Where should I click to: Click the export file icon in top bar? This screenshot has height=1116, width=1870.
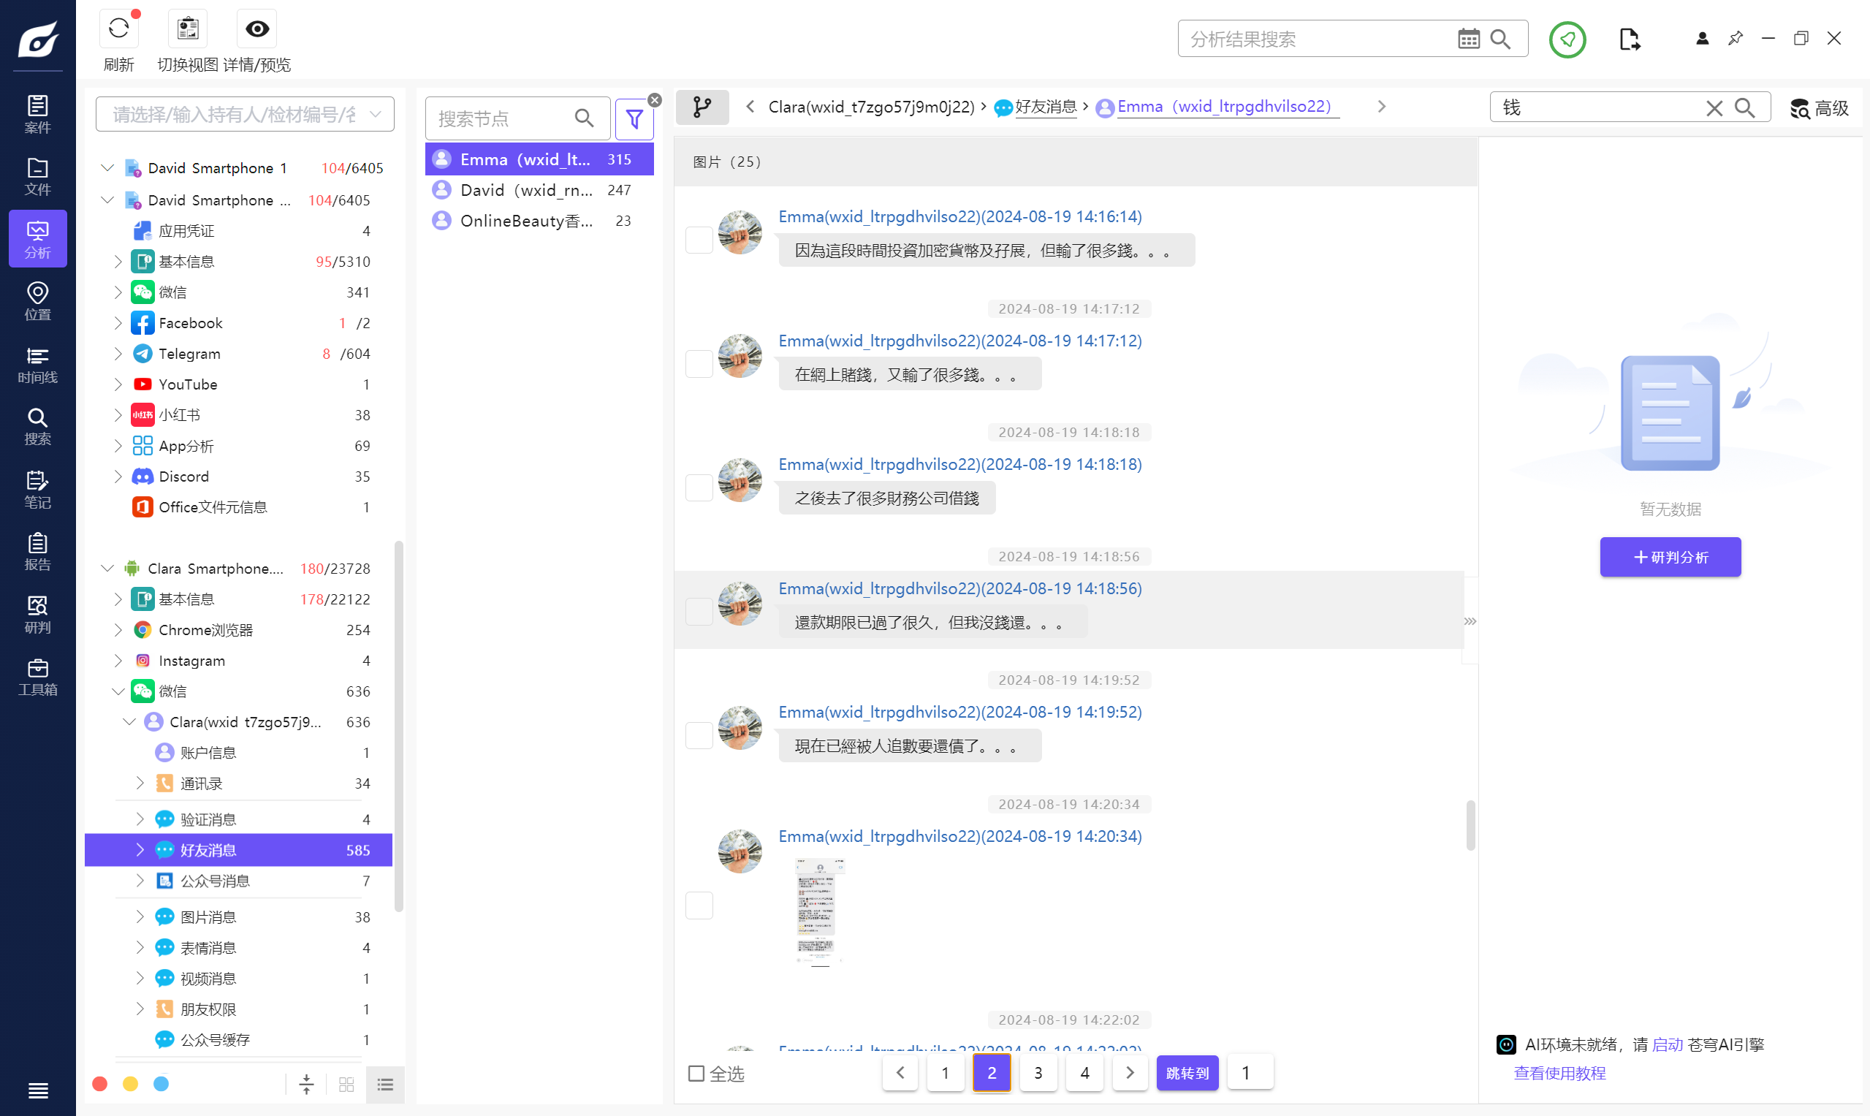pyautogui.click(x=1629, y=39)
